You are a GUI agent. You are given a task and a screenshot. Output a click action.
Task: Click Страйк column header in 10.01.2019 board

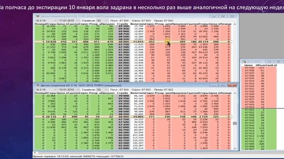[x=123, y=93]
